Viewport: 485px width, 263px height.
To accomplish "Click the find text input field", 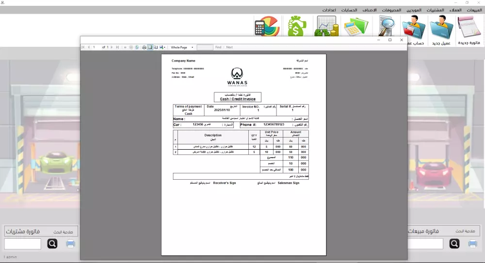I will pos(205,47).
